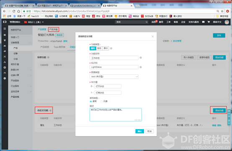Click the 确认 confirm button in dialog
Viewport: 232px width, 151px height.
(x=139, y=131)
